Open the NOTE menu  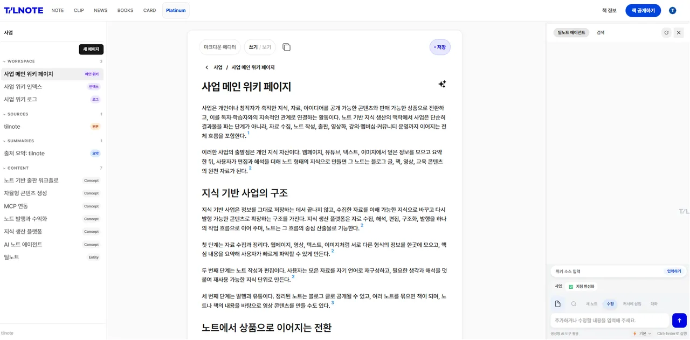click(58, 10)
